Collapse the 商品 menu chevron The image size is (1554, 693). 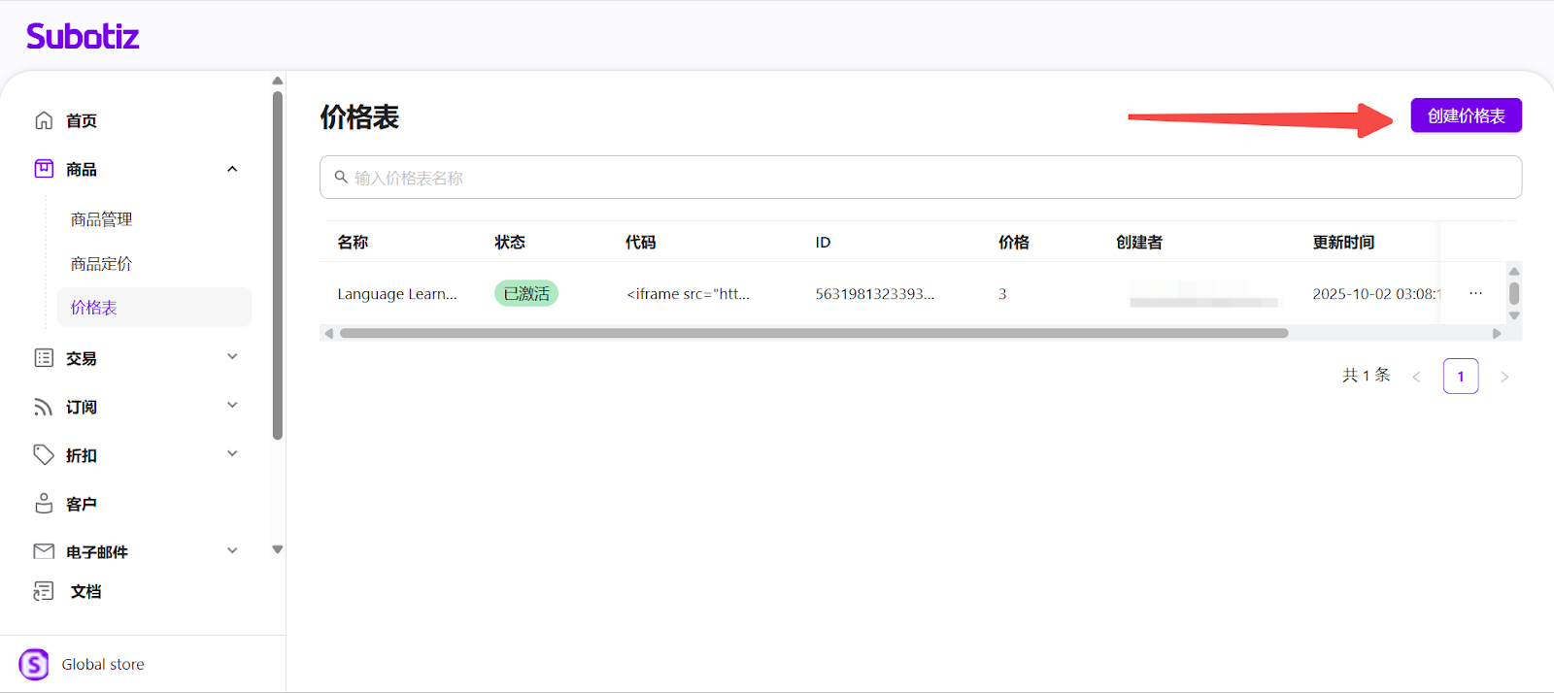pos(232,169)
